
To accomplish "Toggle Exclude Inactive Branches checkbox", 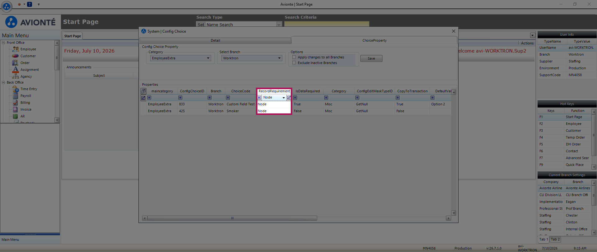I will (x=294, y=63).
